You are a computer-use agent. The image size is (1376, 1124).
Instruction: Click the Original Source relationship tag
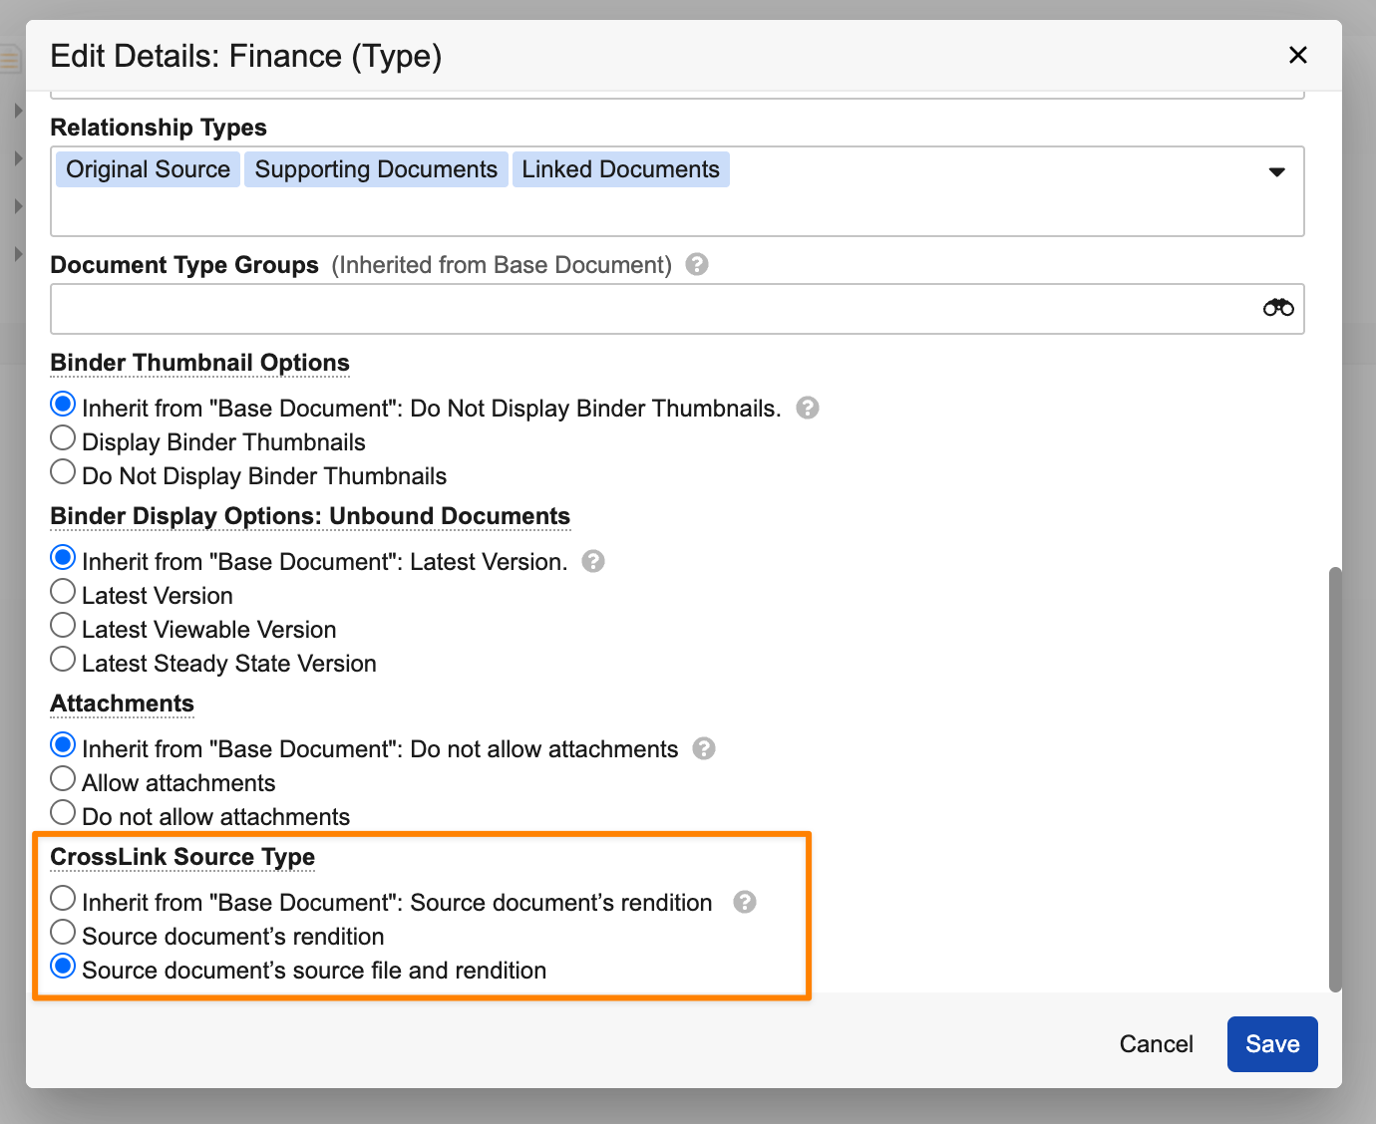pyautogui.click(x=148, y=169)
